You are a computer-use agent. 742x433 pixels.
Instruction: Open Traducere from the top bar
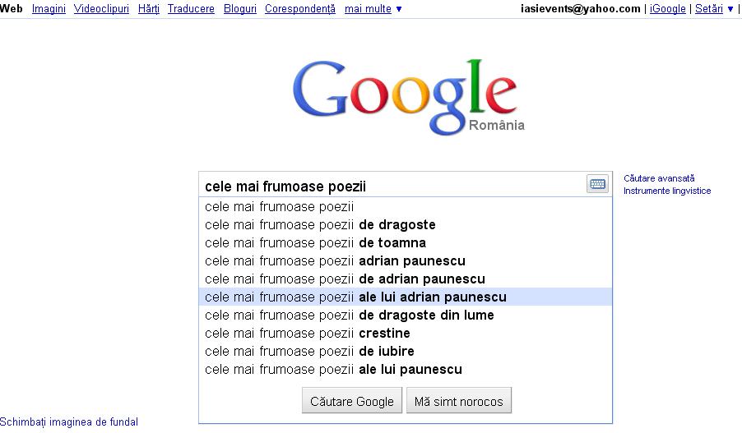[x=191, y=9]
